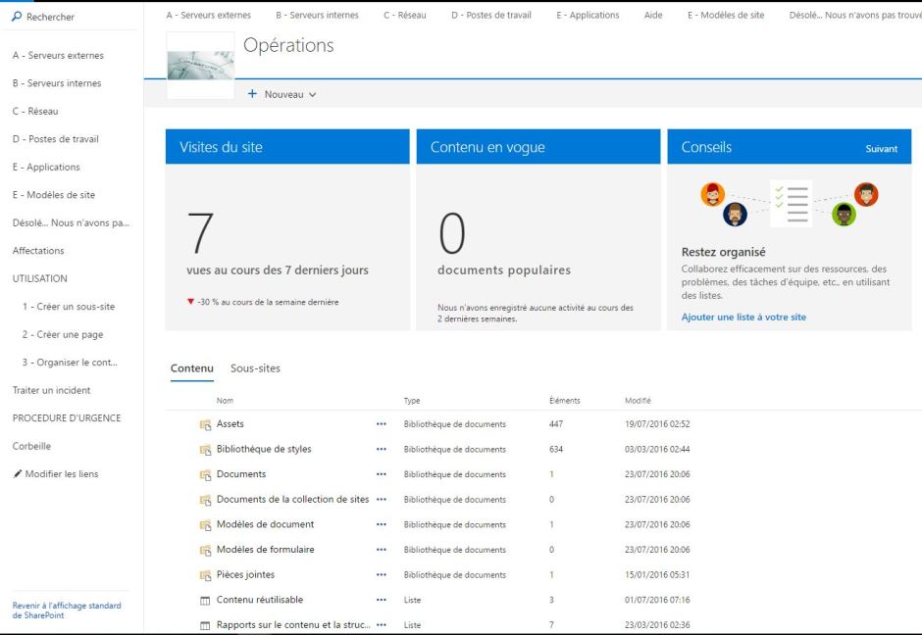Open ellipsis menu for Documents row
The width and height of the screenshot is (922, 635).
click(382, 474)
